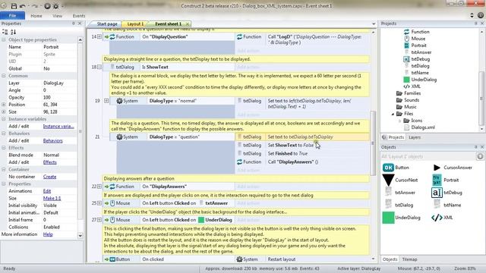
Task: Select UnderDialog in the Projects tree
Action: click(424, 80)
